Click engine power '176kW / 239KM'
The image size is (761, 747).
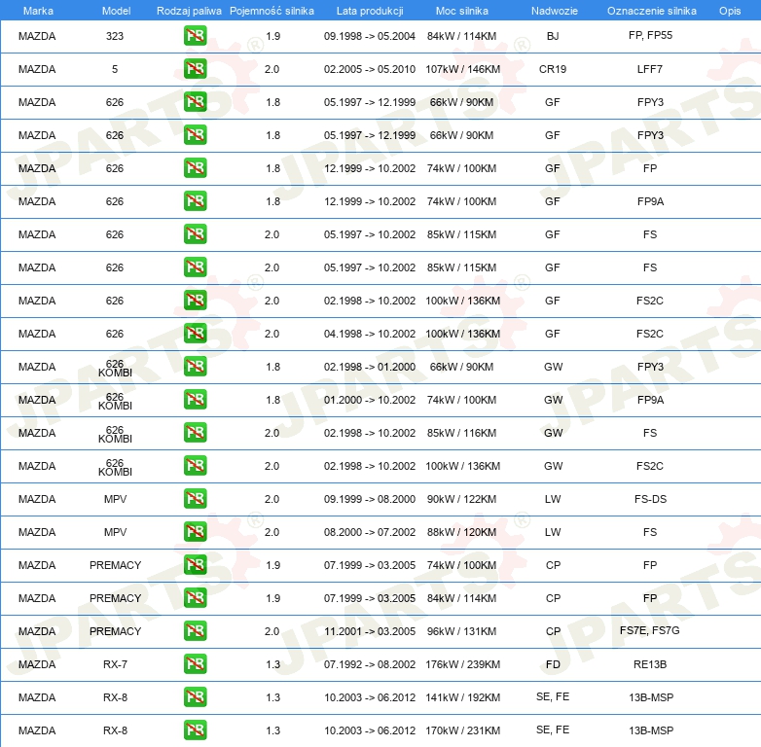462,664
